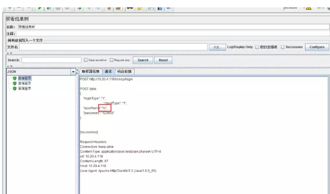
Task: Click the split pane arrows above JSON dropdown
Action: tap(9, 66)
